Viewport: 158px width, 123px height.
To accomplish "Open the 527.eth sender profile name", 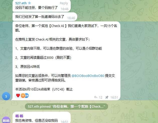I will (x=21, y=3).
